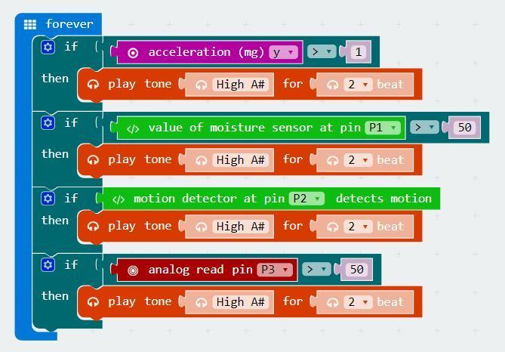Click the value 50 field in moisture comparison
The width and height of the screenshot is (505, 352).
click(464, 128)
